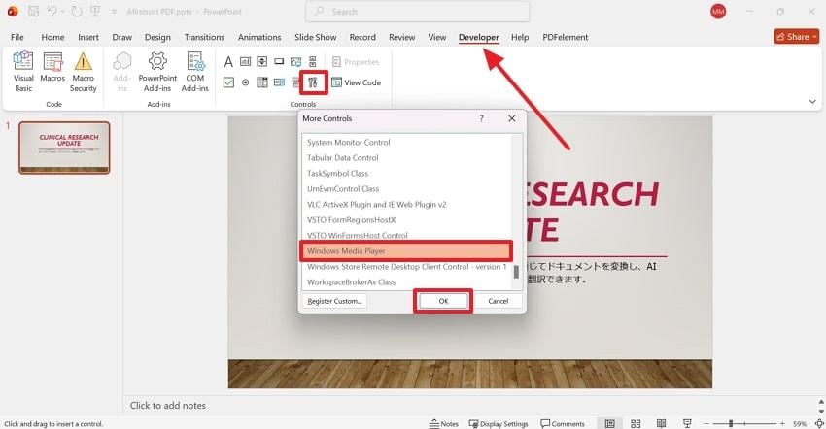Undo the last action
The width and height of the screenshot is (826, 429).
[x=52, y=11]
